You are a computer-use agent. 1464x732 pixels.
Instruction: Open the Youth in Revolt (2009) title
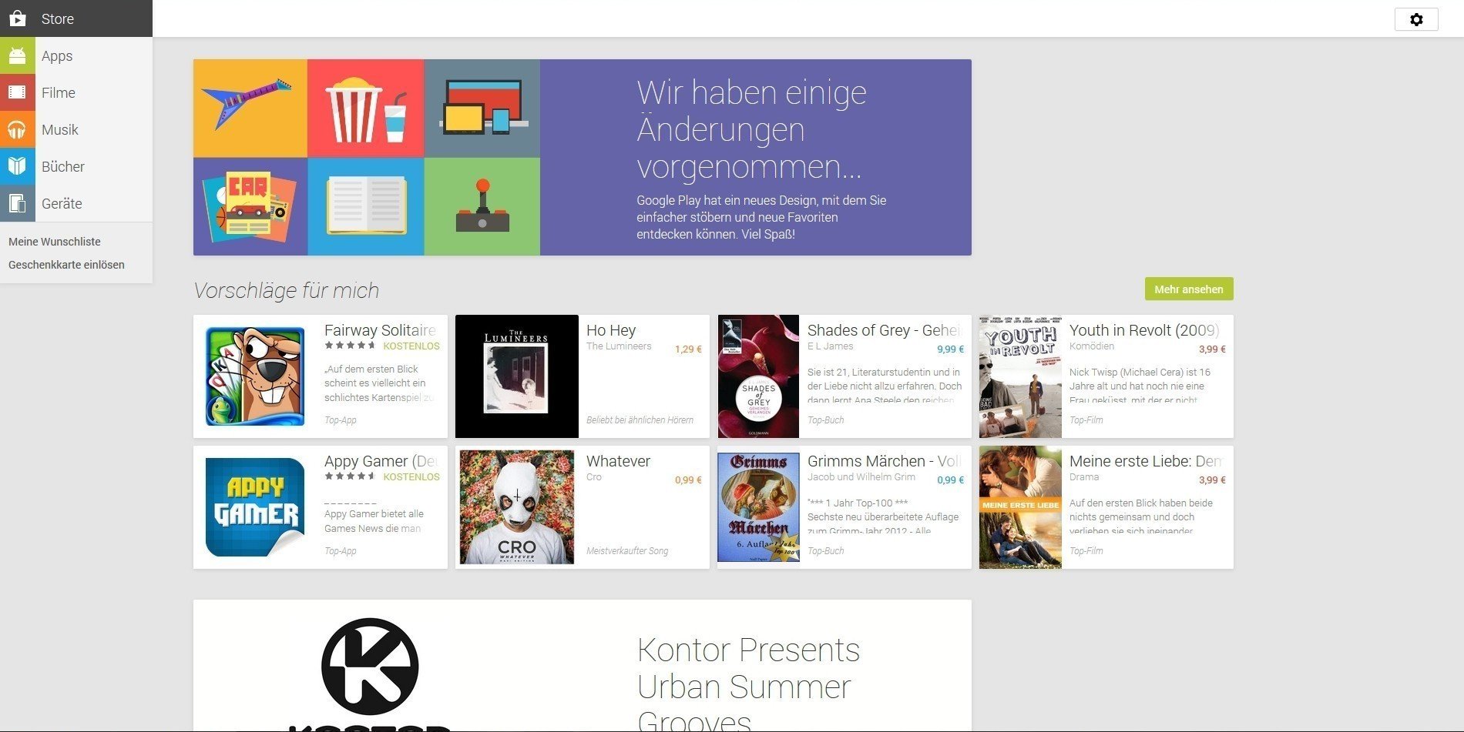coord(1144,330)
